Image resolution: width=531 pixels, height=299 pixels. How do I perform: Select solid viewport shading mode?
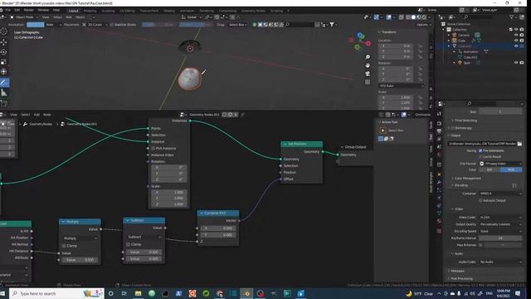(413, 17)
